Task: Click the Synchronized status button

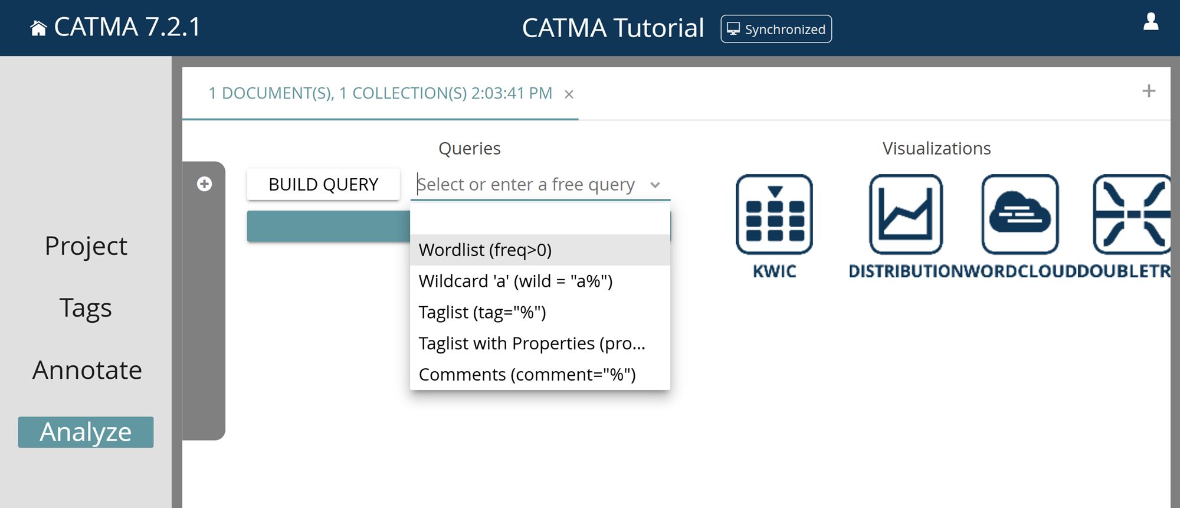Action: click(776, 29)
